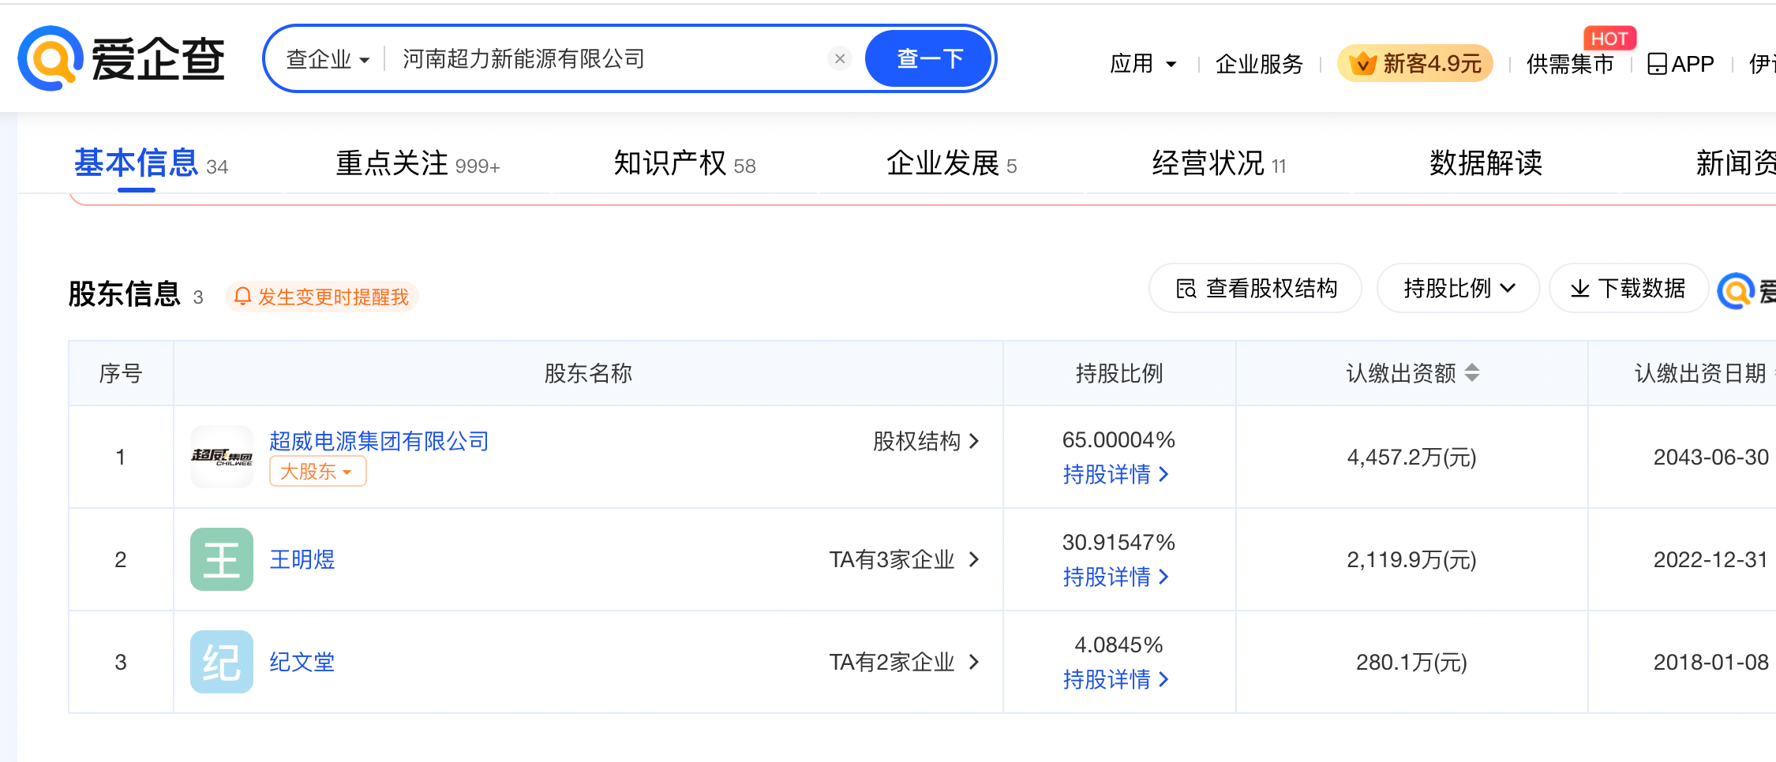1776x762 pixels.
Task: Open 持股详情 for 30.91547% row
Action: point(1115,577)
